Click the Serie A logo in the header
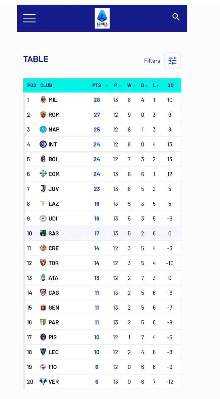This screenshot has width=220, height=399. (102, 18)
